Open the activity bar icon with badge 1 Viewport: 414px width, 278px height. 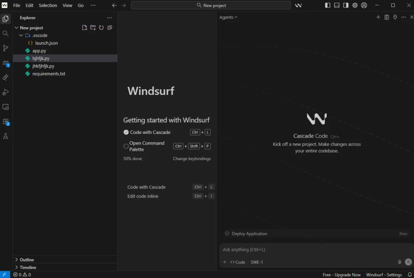[6, 63]
